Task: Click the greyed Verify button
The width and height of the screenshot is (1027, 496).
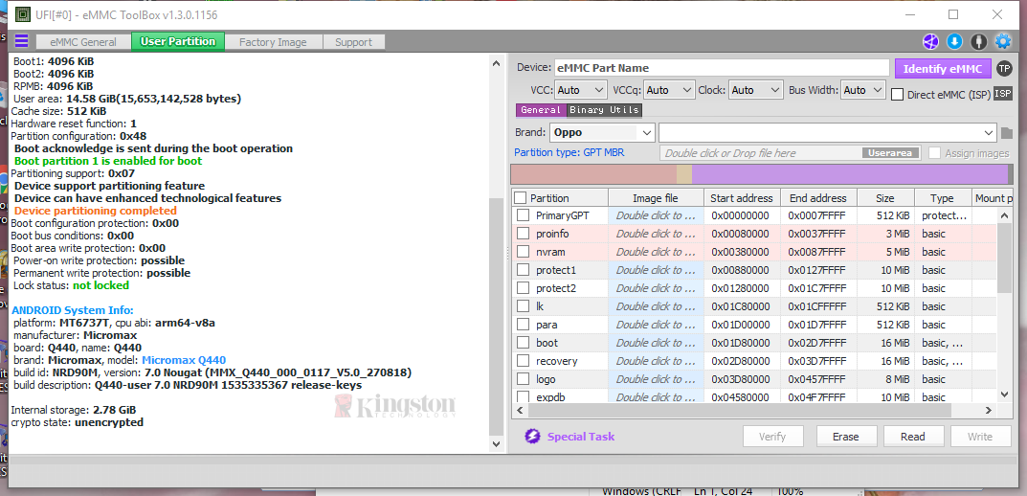Action: [772, 437]
